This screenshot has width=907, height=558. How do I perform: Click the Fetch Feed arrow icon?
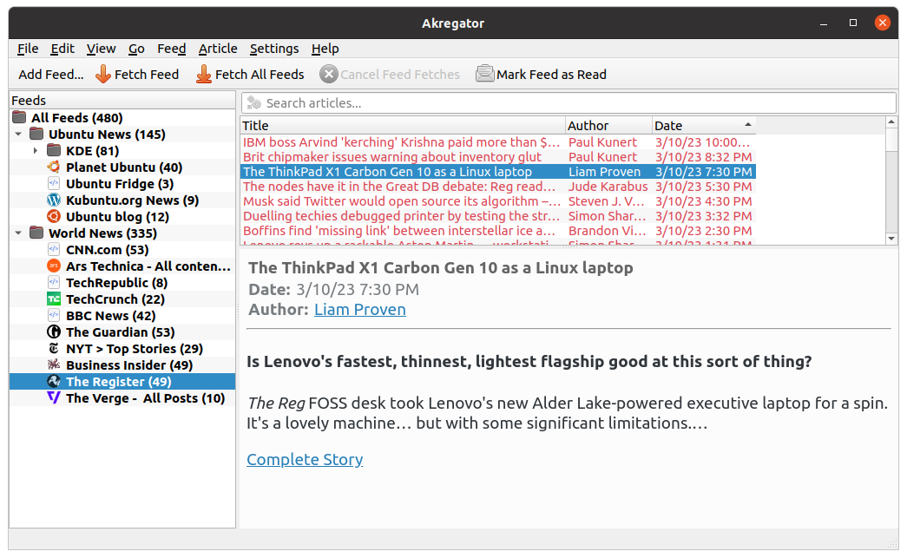pos(103,74)
